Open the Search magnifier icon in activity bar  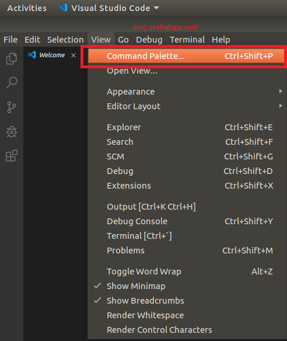tap(12, 82)
